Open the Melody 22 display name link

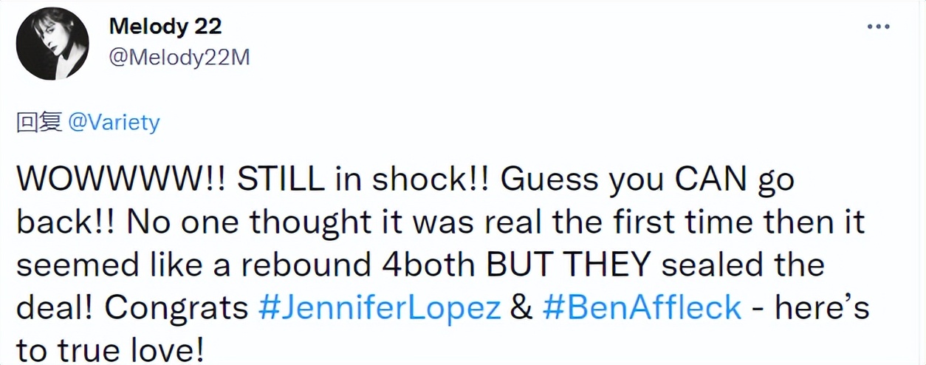(x=165, y=27)
